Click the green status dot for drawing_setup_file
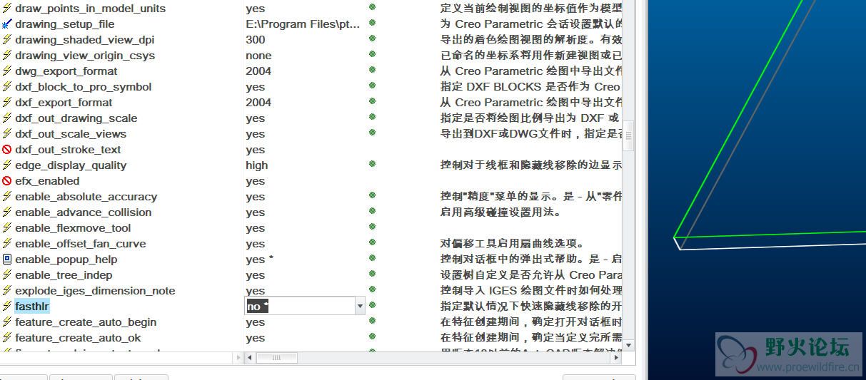This screenshot has width=866, height=380. (x=372, y=24)
